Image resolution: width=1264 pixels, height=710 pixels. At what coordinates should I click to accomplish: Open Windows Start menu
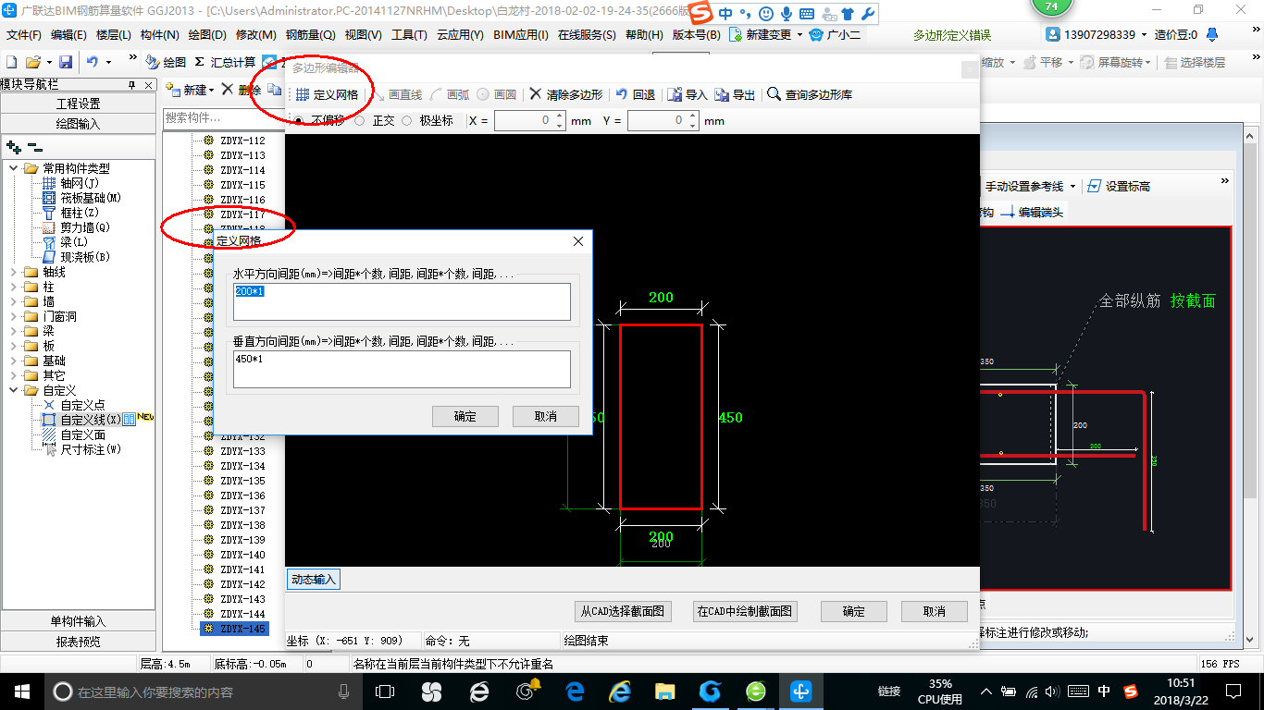coord(20,691)
